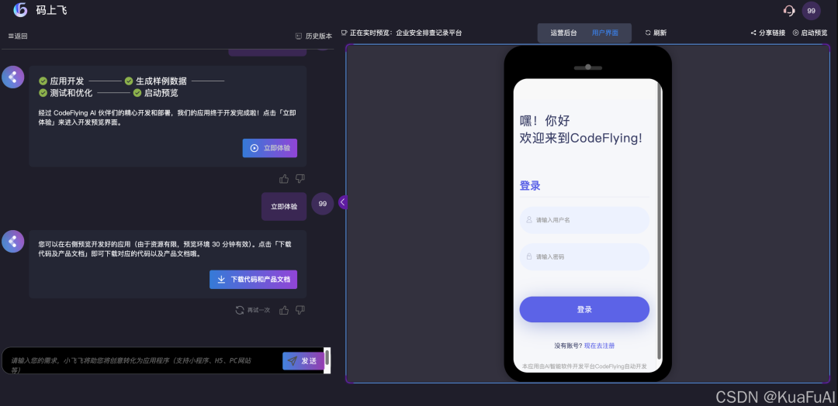Open the 现在去注册 register link
The image size is (838, 406).
click(x=599, y=346)
